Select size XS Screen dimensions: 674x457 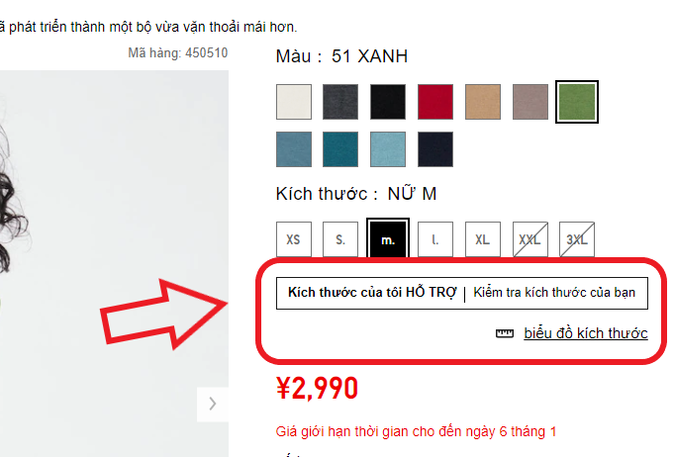[x=294, y=239]
